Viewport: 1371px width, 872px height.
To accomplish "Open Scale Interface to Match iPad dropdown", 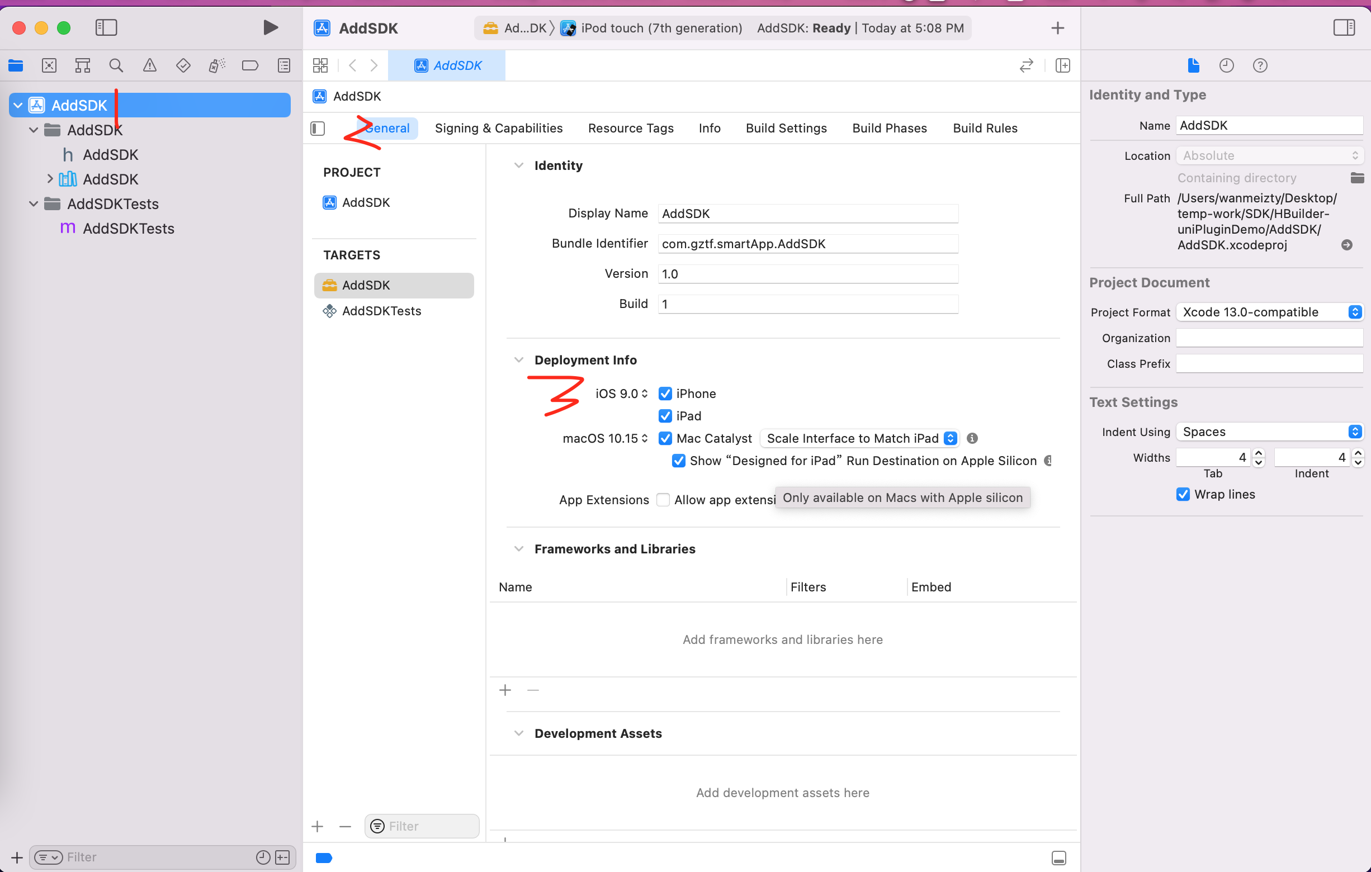I will click(x=860, y=438).
